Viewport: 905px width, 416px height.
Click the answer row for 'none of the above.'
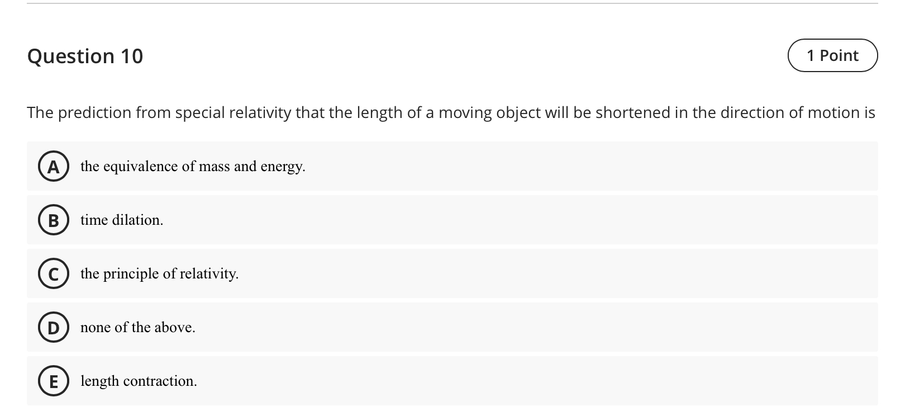(391, 328)
